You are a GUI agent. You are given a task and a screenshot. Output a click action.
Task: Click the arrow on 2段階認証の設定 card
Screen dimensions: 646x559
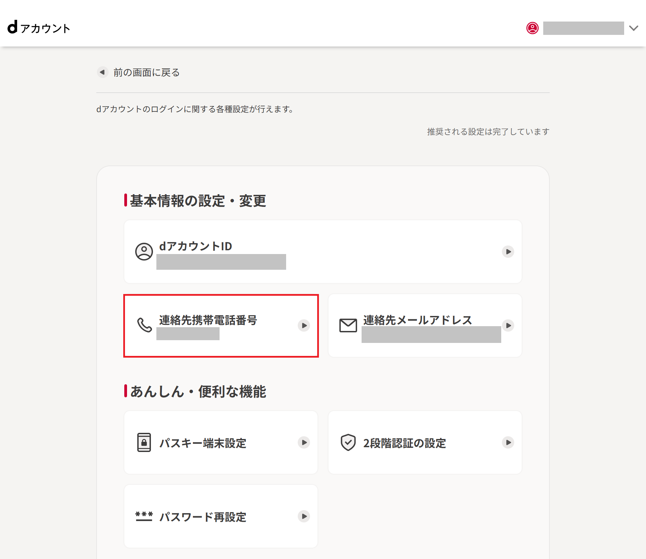(508, 442)
